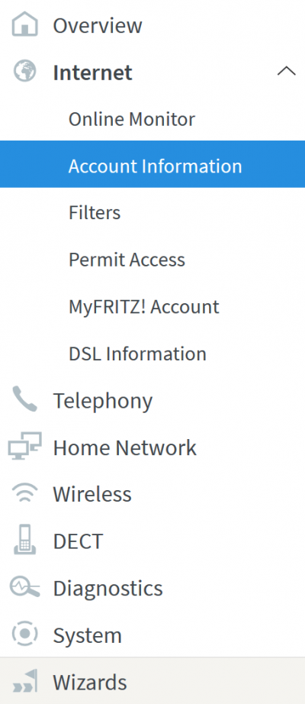305x704 pixels.
Task: Click the Wi-Fi waves Wireless icon
Action: [24, 493]
